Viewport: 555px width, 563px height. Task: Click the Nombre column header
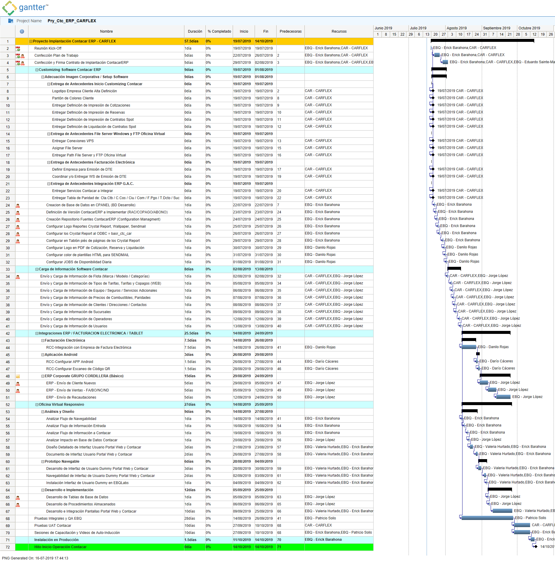pyautogui.click(x=106, y=31)
